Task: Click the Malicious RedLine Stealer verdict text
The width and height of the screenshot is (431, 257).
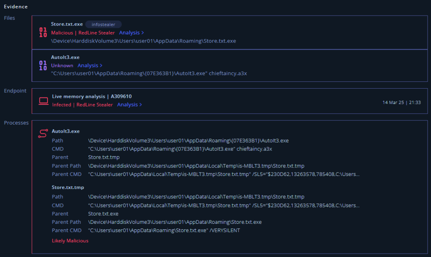Action: [x=83, y=33]
